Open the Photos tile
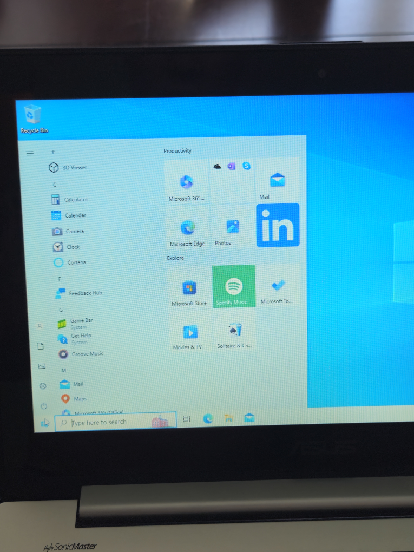The width and height of the screenshot is (414, 552). (x=232, y=227)
